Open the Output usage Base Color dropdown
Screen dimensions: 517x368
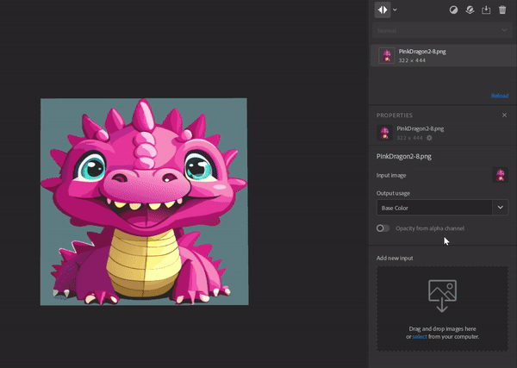pyautogui.click(x=441, y=207)
